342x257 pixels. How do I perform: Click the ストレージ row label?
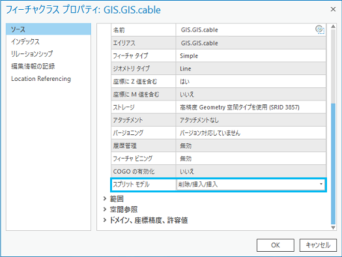(124, 107)
